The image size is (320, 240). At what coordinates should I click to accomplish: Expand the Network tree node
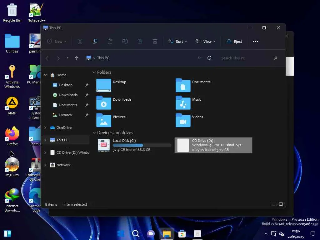[x=45, y=165]
